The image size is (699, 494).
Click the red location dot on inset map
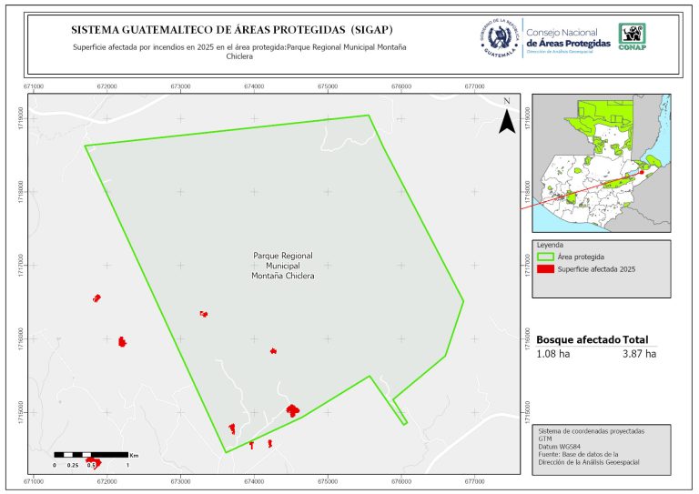[642, 171]
